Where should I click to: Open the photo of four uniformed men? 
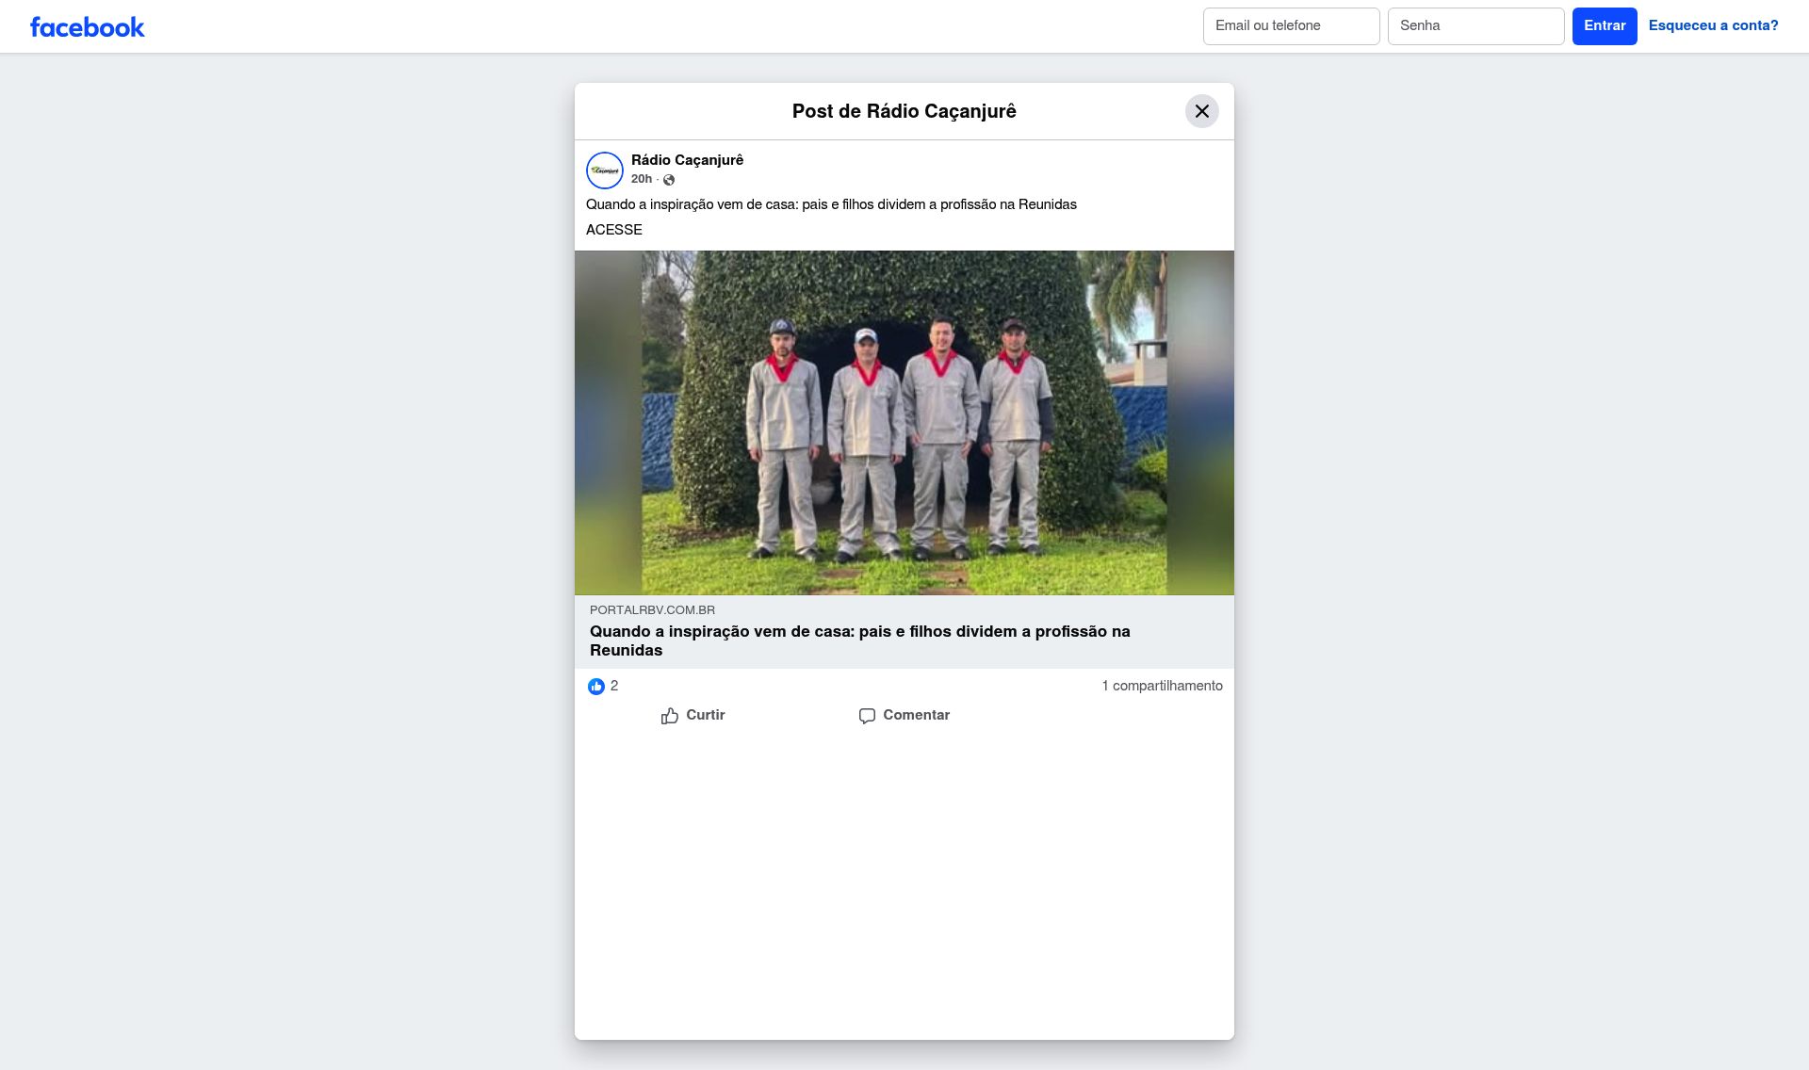pyautogui.click(x=904, y=423)
